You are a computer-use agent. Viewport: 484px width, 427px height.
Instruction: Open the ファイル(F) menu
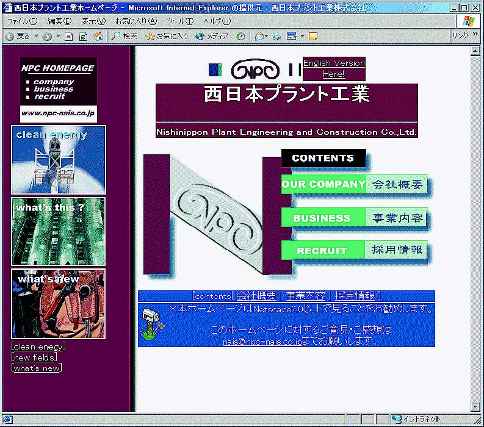[x=22, y=21]
